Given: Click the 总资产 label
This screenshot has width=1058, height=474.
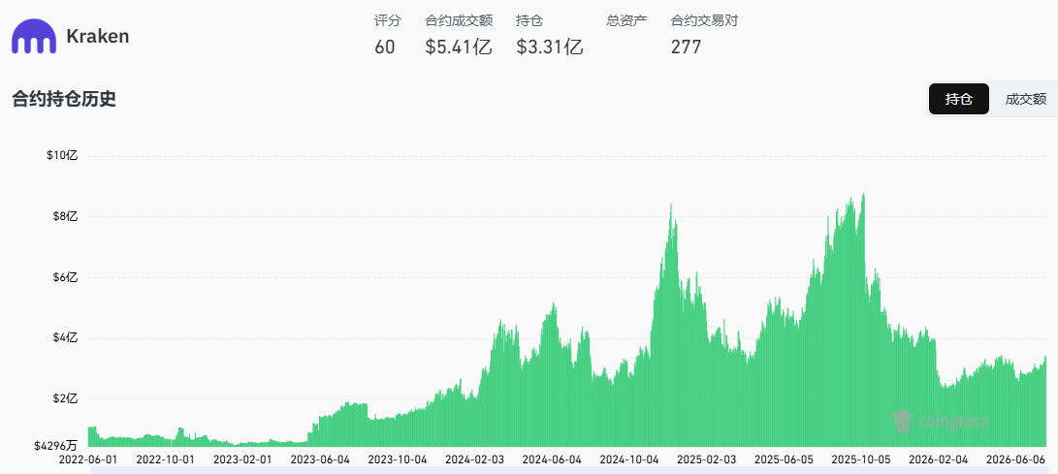Looking at the screenshot, I should click(626, 21).
